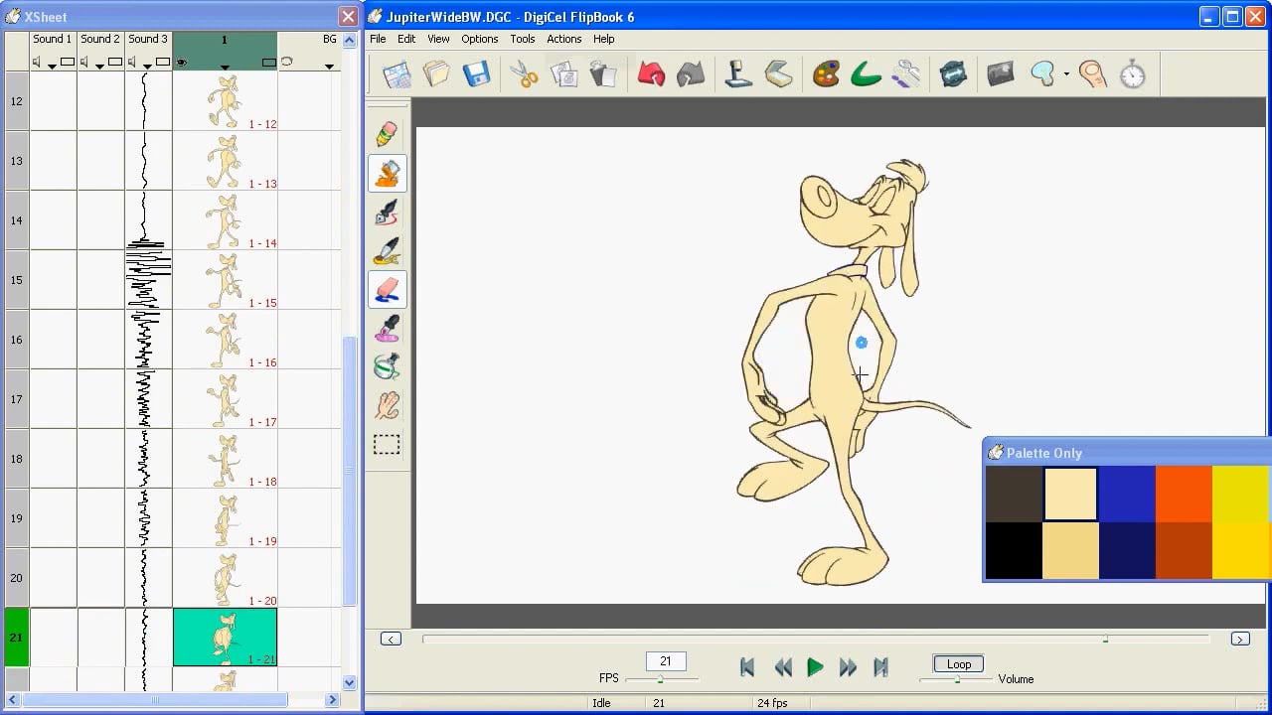1272x715 pixels.
Task: Click the Capture camera stand icon
Action: tap(738, 74)
